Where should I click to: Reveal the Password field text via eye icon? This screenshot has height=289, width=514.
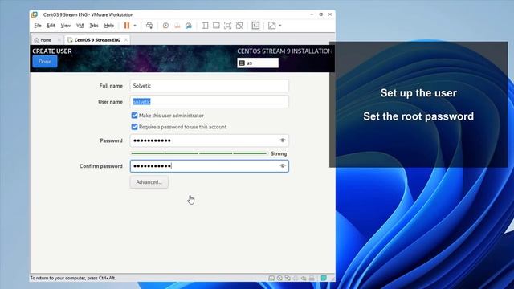(x=282, y=140)
